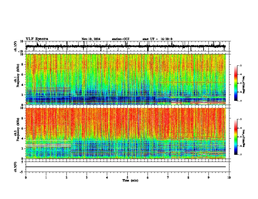Click inside the ch.1 spectrogram plot
Image resolution: width=258 pixels, height=199 pixels.
pos(126,79)
